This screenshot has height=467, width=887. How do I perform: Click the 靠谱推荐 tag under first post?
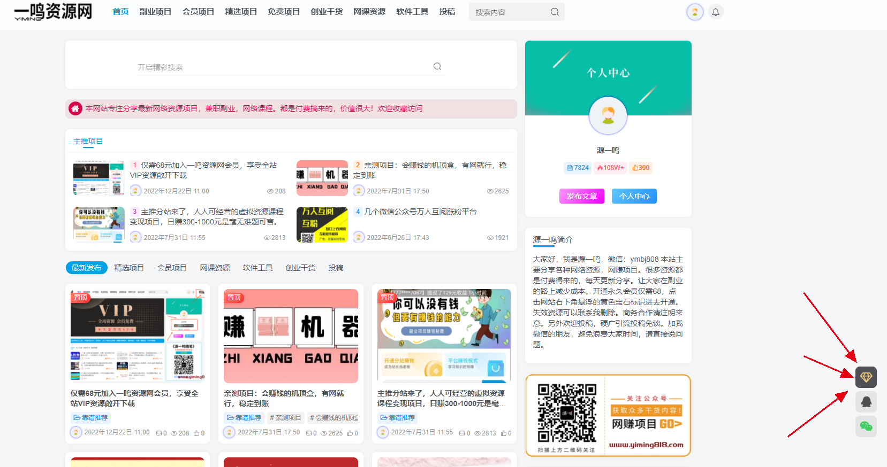click(91, 418)
